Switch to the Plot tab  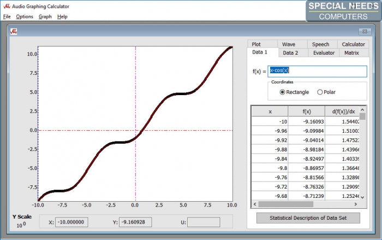(x=256, y=44)
